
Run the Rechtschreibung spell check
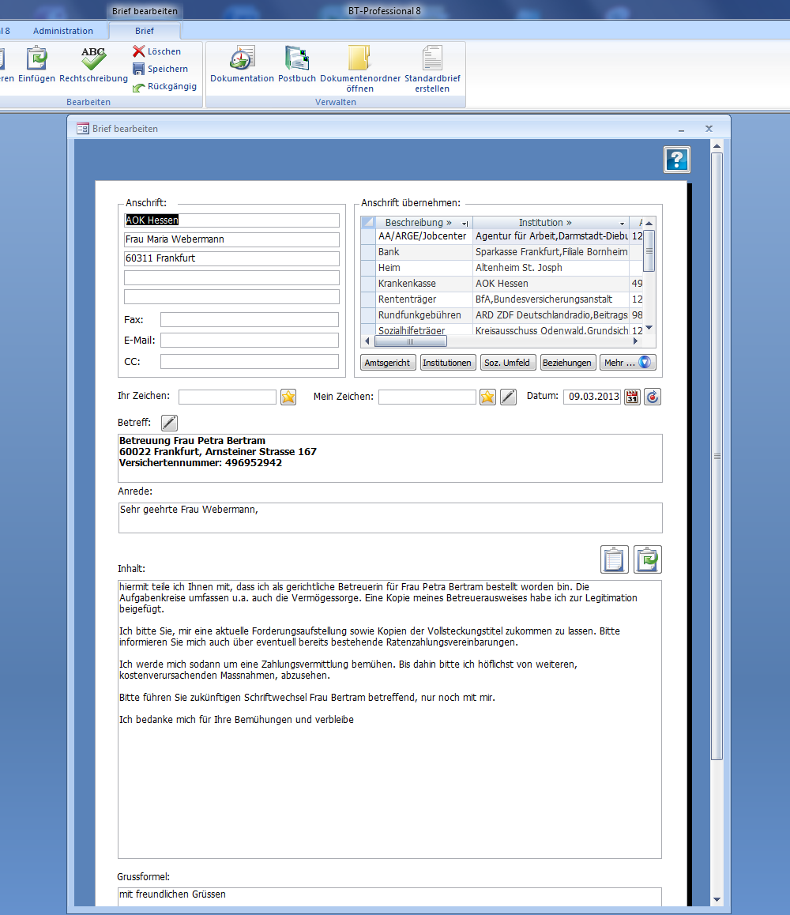coord(93,64)
